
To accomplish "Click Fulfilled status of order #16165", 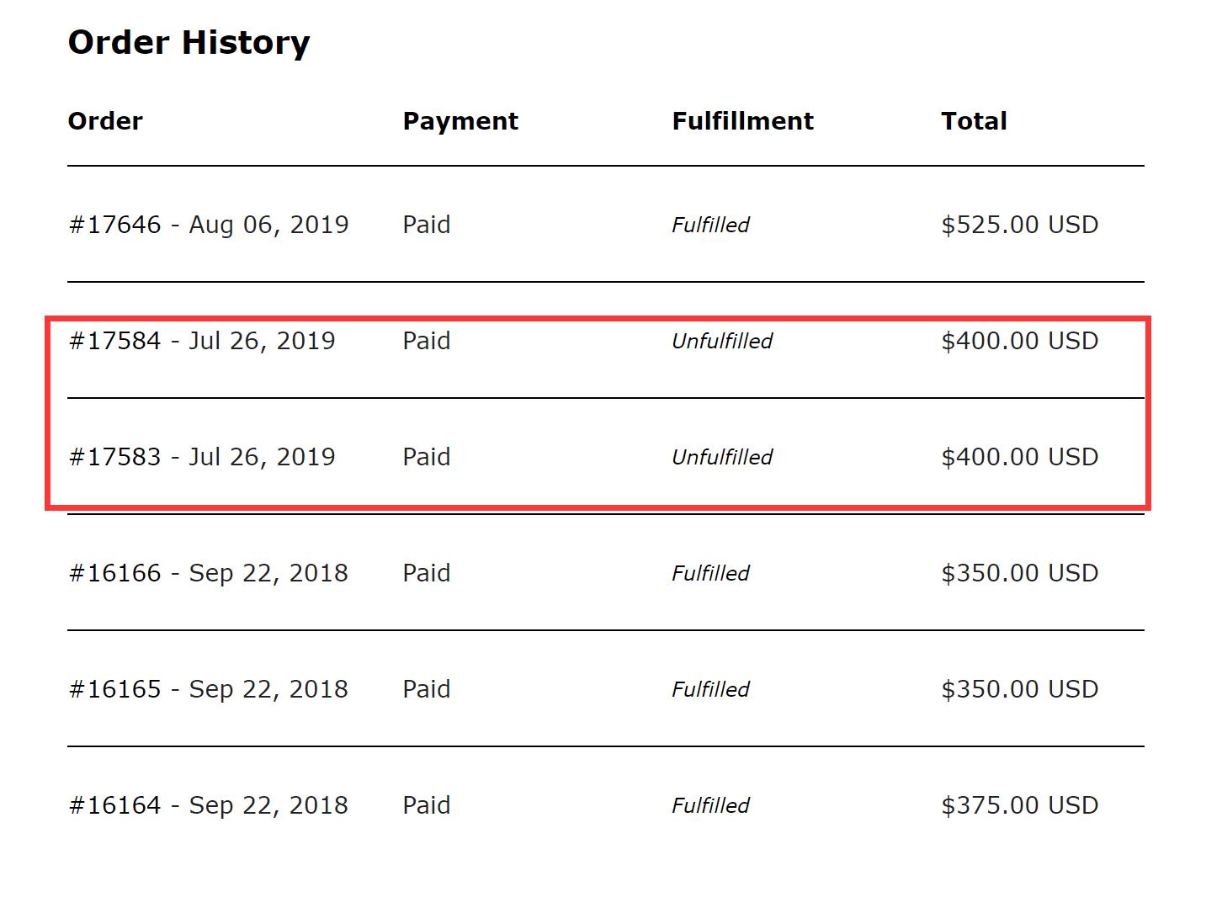I will pyautogui.click(x=710, y=689).
